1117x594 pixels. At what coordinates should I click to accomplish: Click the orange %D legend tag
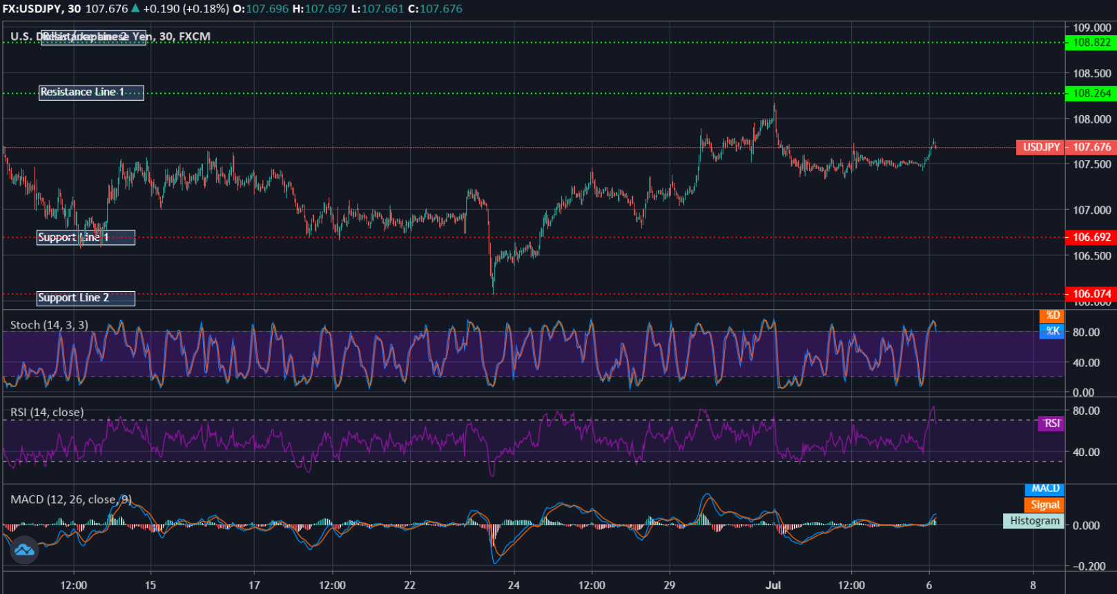pyautogui.click(x=1052, y=315)
